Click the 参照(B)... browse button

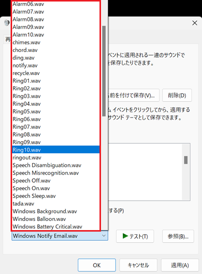(x=178, y=236)
